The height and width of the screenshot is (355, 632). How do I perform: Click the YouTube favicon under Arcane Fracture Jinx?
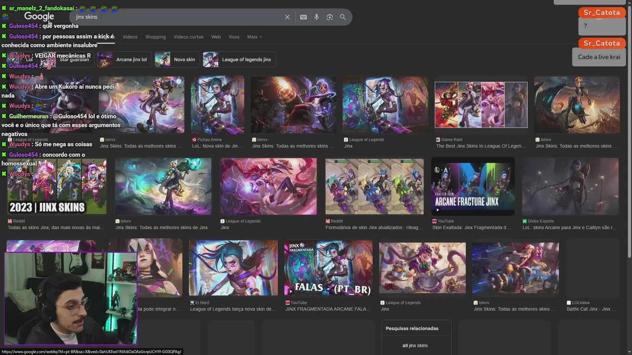(434, 221)
